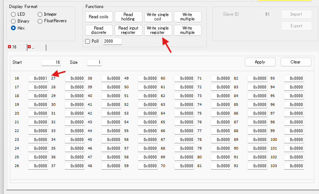Edit the value field for register 77
Viewport: 319px width, 194px height.
pyautogui.click(x=221, y=131)
